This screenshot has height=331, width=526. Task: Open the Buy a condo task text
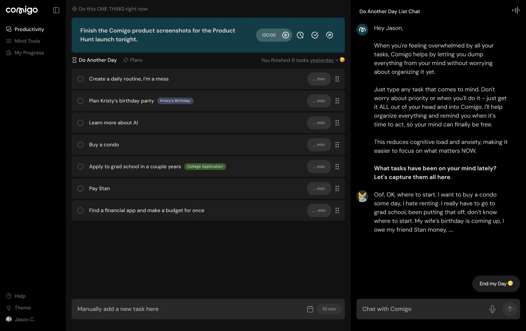pyautogui.click(x=104, y=145)
